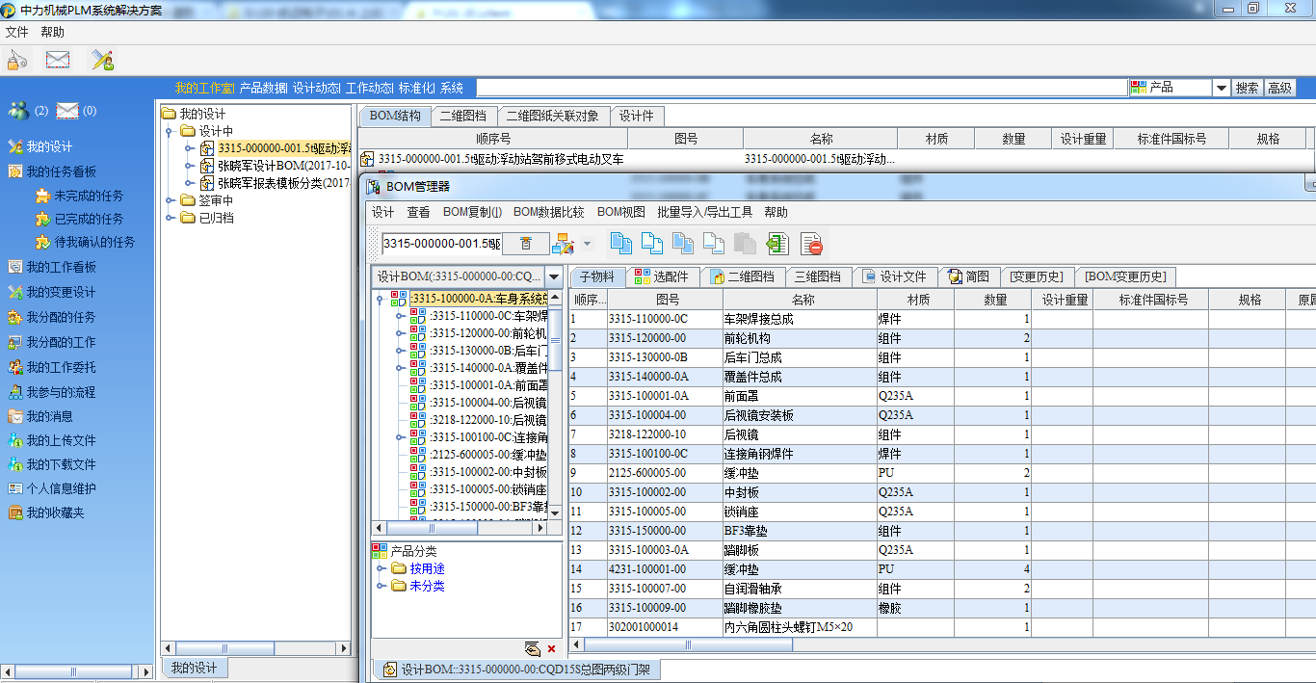Open the envelope mail icon in main toolbar
1316x683 pixels.
point(58,60)
